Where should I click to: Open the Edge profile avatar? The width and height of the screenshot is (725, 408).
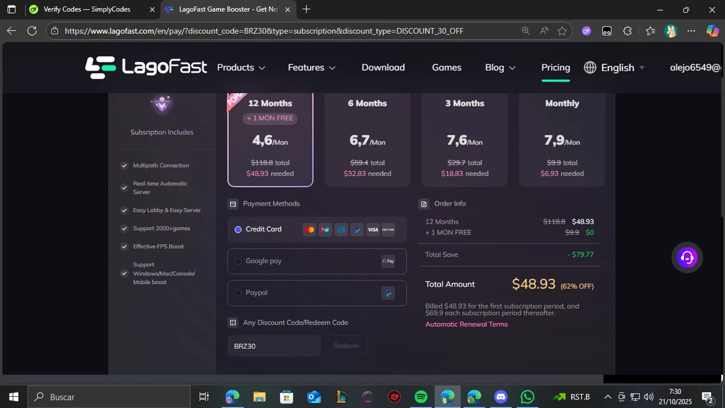coord(671,31)
